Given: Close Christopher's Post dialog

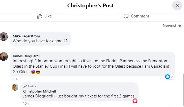Looking at the screenshot, I should pyautogui.click(x=177, y=5).
